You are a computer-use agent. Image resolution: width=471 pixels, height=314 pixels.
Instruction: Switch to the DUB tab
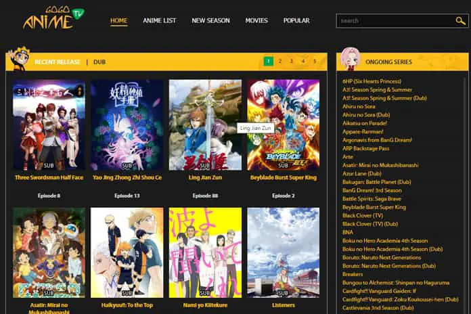point(99,62)
